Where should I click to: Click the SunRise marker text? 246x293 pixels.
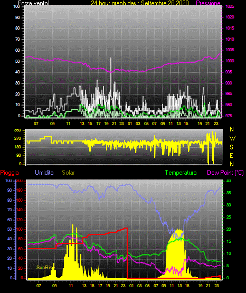44,268
